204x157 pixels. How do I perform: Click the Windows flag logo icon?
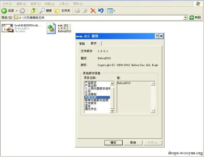pos(198,4)
